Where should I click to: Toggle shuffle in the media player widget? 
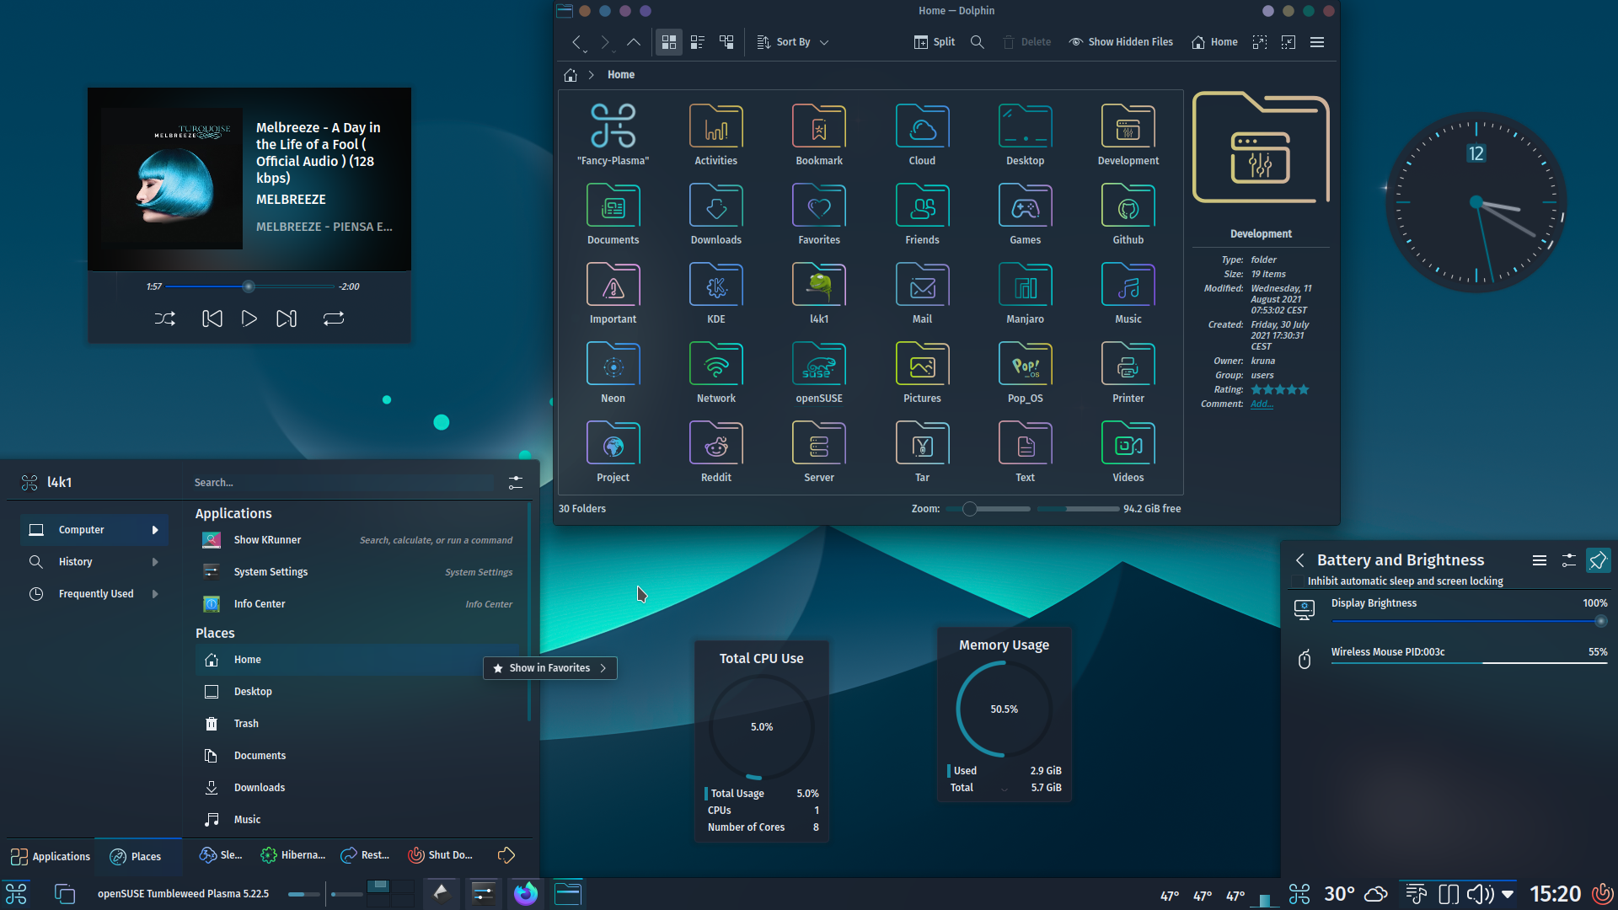click(165, 318)
